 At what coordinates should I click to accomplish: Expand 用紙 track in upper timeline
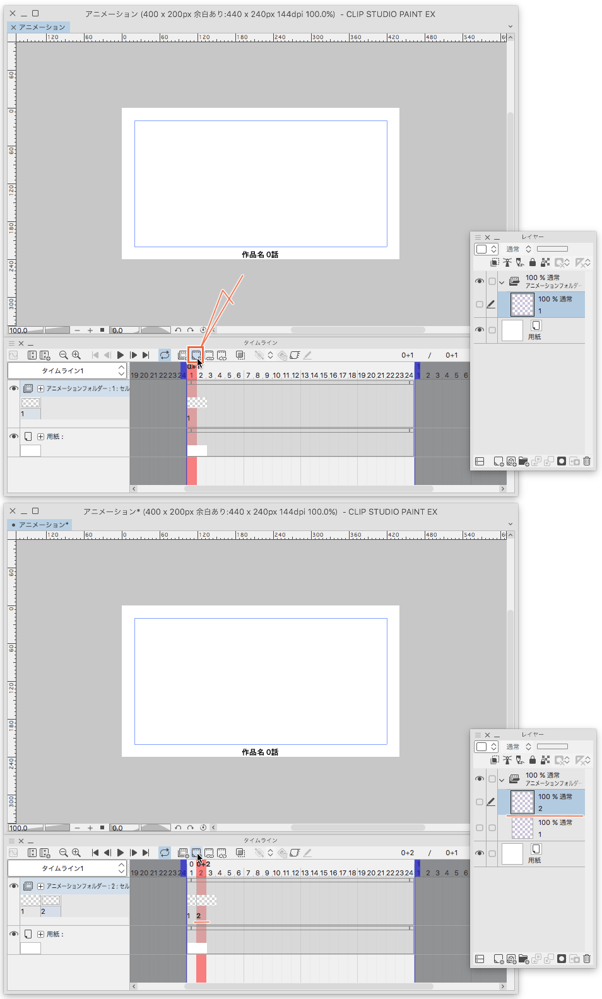pos(40,436)
